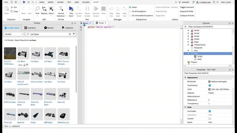Open the Find dropdown arrow
This screenshot has width=237, height=133.
[37, 16]
